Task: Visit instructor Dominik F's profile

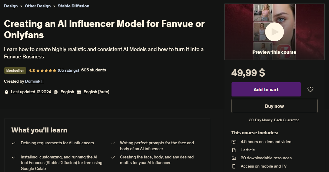Action: [x=34, y=81]
